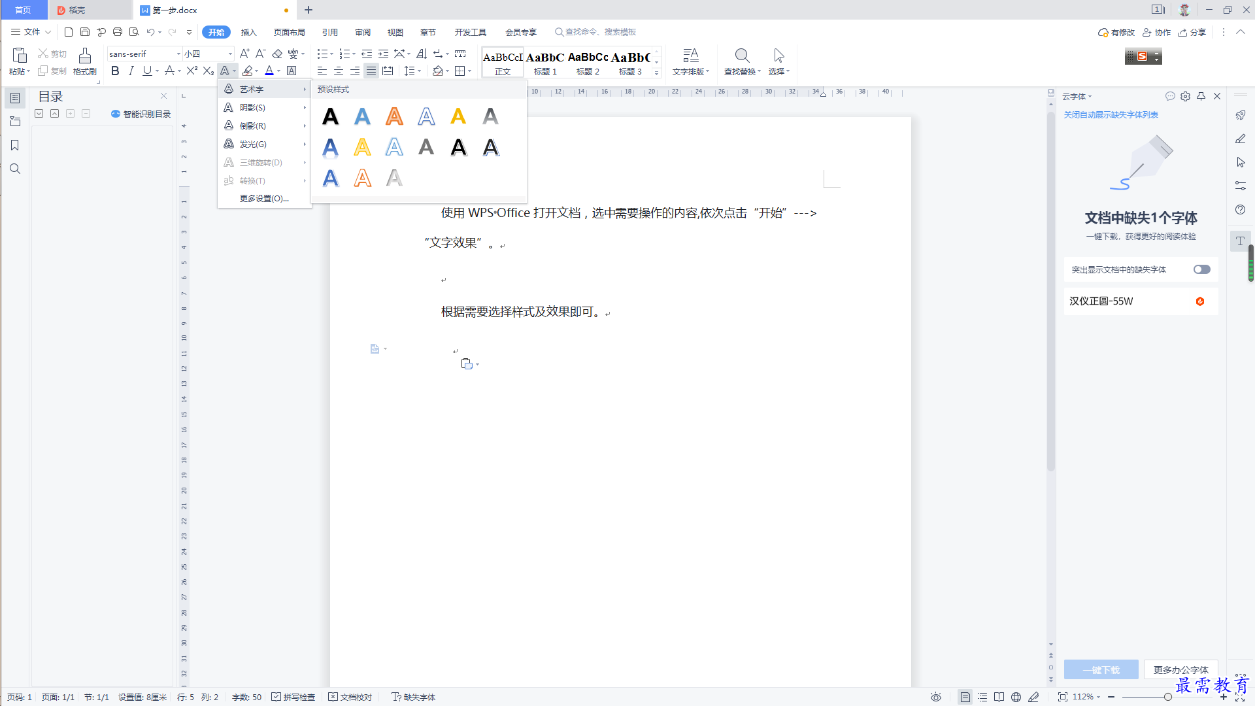Click the Save icon in quick toolbar
The height and width of the screenshot is (706, 1255).
84,31
